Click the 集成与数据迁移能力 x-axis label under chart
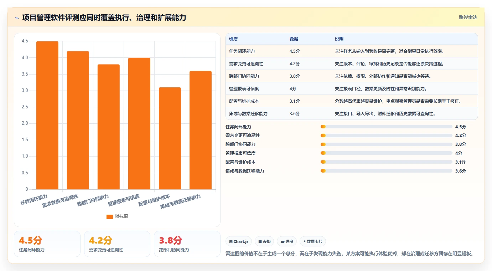The height and width of the screenshot is (271, 492). (181, 201)
